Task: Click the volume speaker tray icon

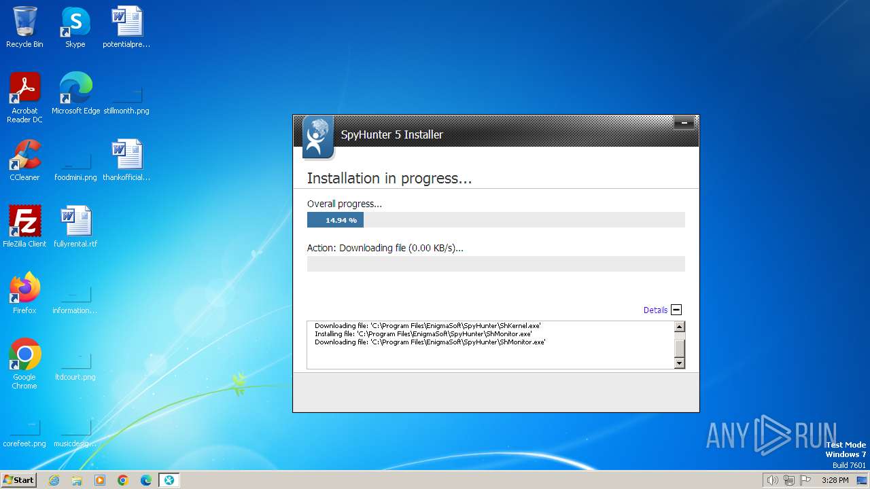Action: point(772,480)
